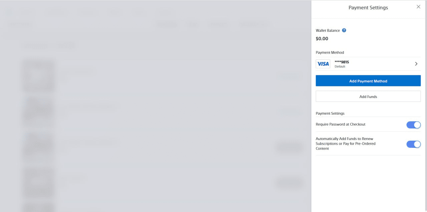Image resolution: width=427 pixels, height=212 pixels.
Task: Click the $0.00 wallet balance amount
Action: click(322, 39)
